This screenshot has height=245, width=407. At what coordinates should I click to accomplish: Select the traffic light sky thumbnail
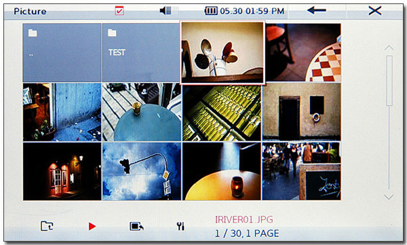(x=142, y=171)
